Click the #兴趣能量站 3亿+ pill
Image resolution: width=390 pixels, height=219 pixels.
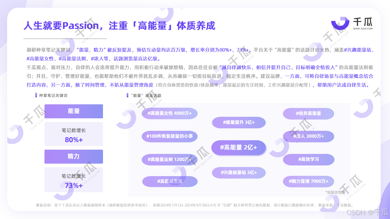click(239, 172)
